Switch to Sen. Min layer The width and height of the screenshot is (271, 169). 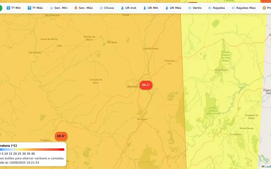pyautogui.click(x=58, y=8)
